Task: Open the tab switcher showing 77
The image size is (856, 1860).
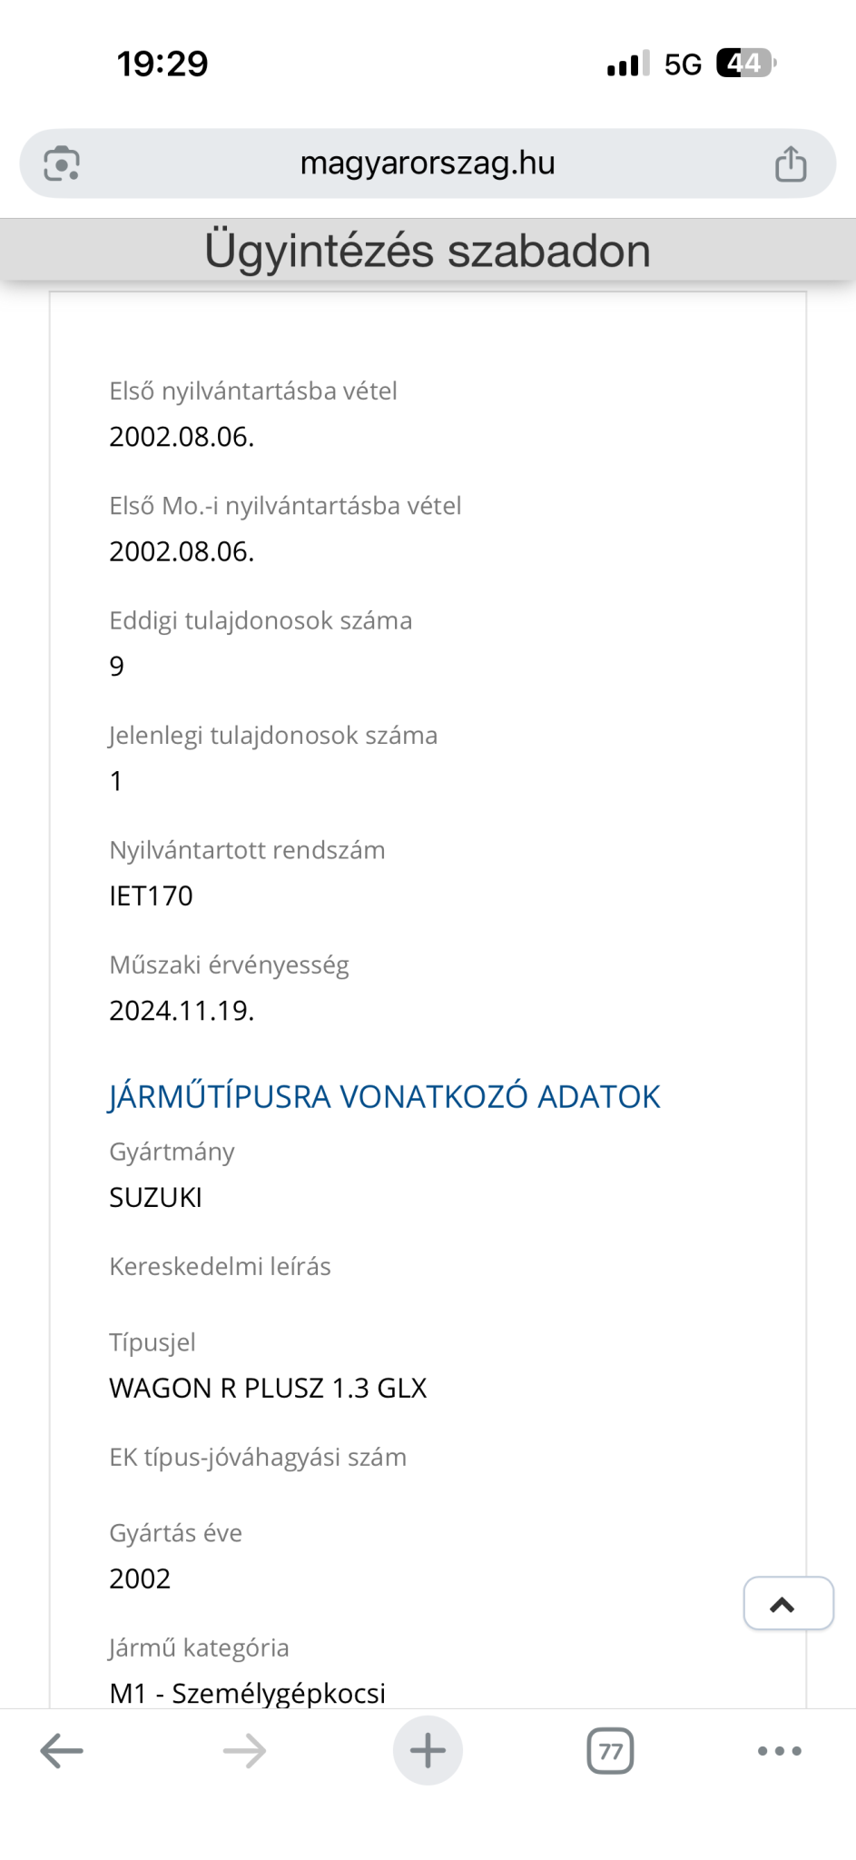Action: pyautogui.click(x=611, y=1750)
